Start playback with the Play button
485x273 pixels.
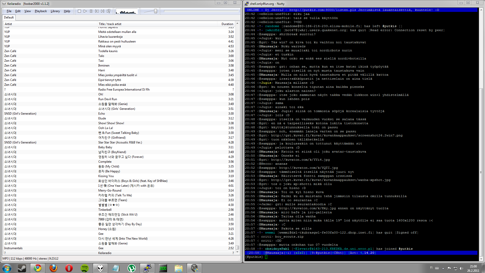pyautogui.click(x=85, y=11)
